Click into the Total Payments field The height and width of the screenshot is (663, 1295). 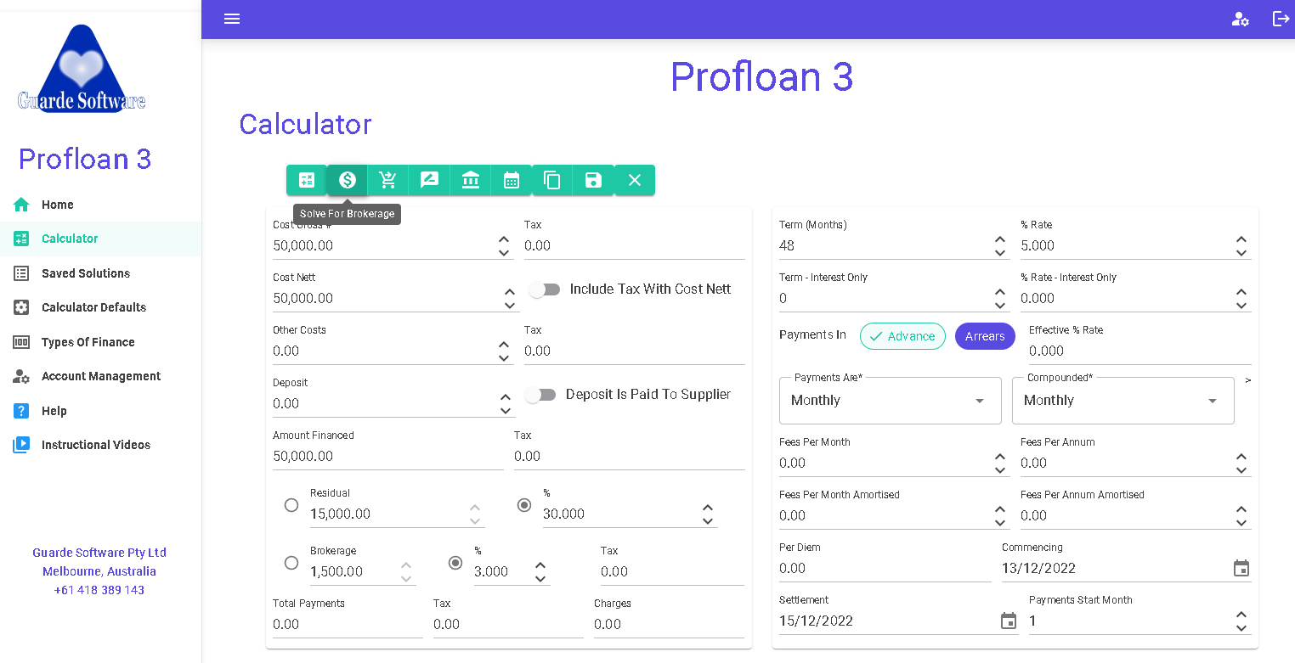click(x=348, y=625)
